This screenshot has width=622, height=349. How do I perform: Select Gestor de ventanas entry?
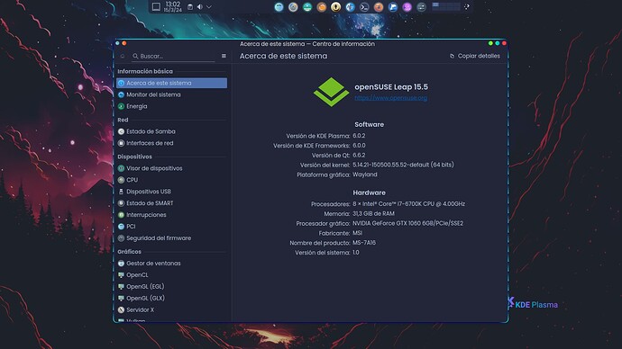(x=172, y=264)
